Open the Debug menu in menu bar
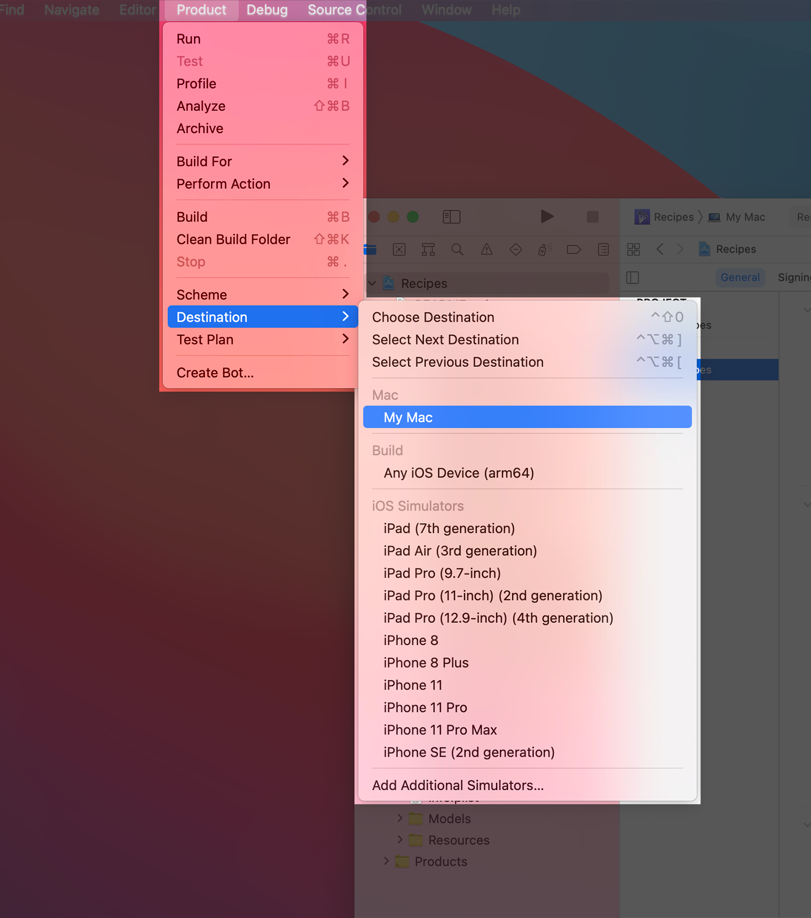This screenshot has width=811, height=918. 267,10
